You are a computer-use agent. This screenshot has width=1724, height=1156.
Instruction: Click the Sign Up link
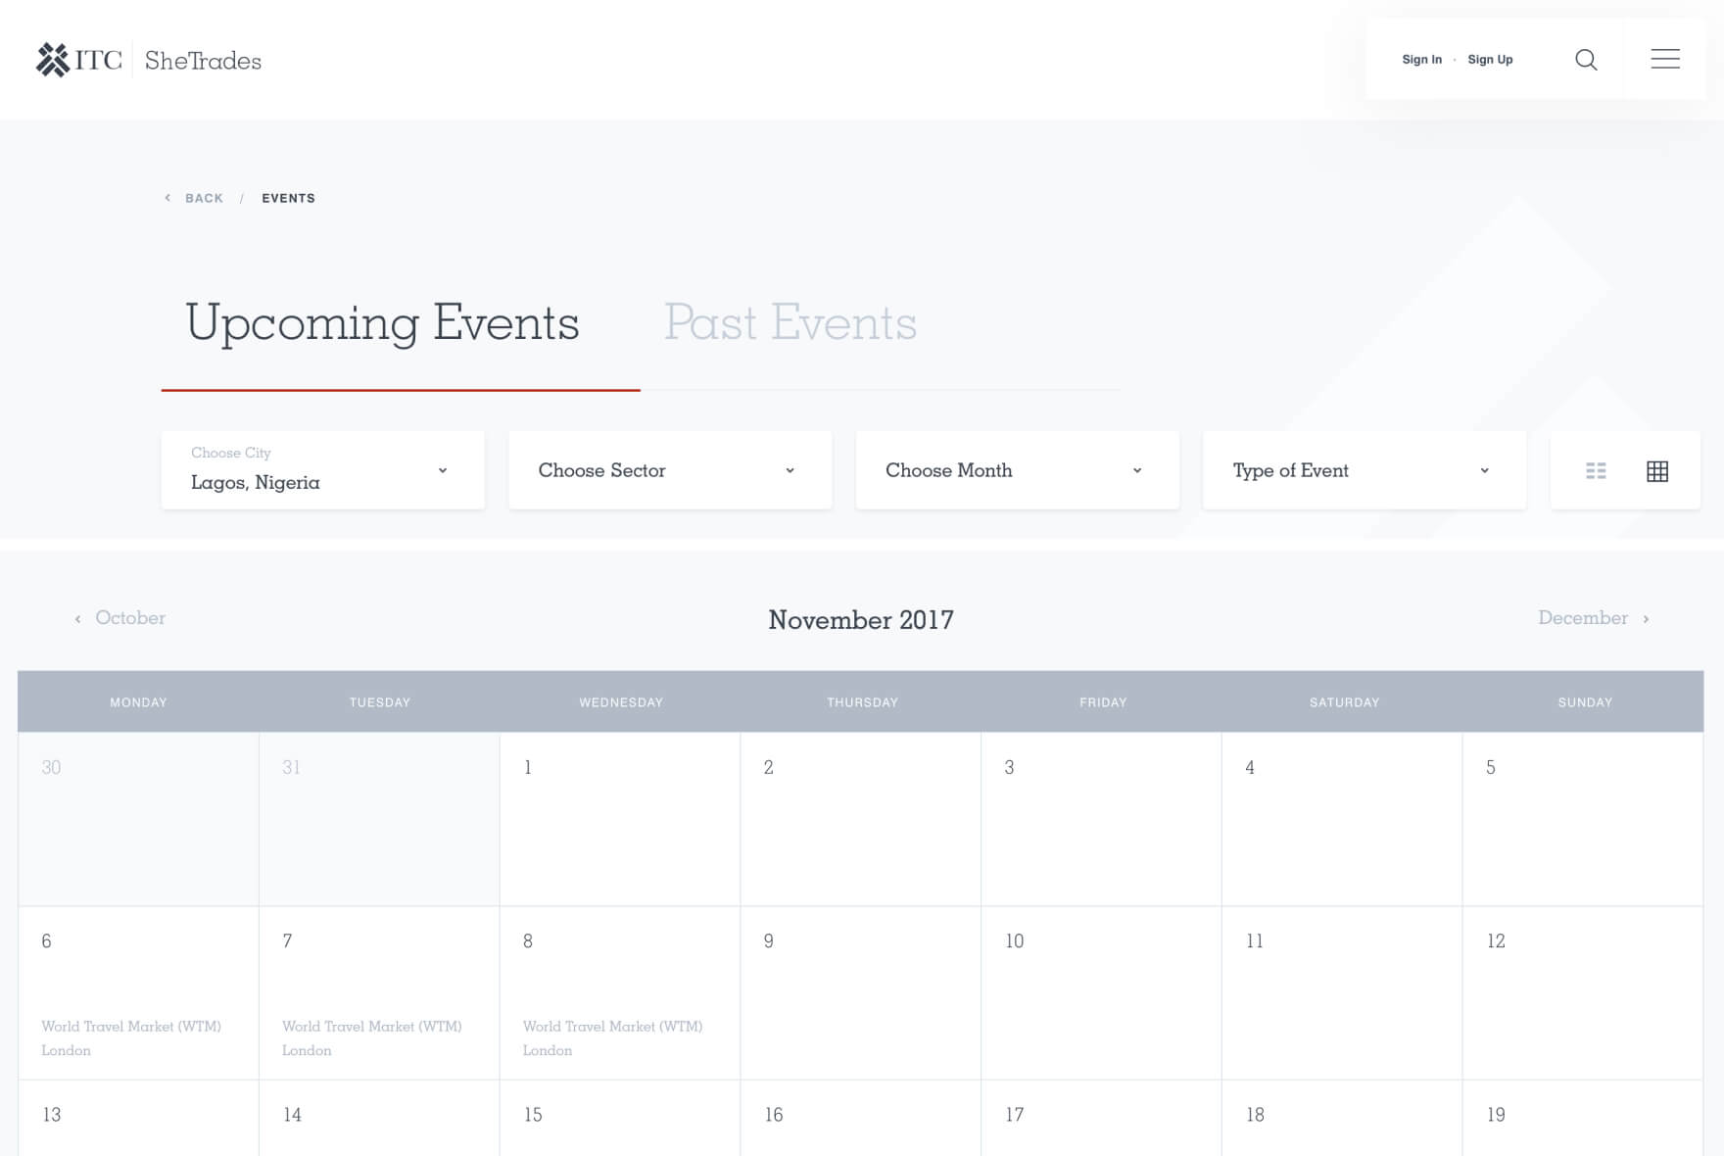[1490, 60]
